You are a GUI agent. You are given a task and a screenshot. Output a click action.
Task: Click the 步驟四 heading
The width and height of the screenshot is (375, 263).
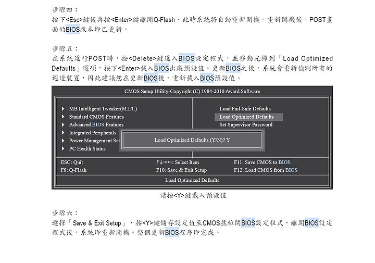(x=65, y=9)
